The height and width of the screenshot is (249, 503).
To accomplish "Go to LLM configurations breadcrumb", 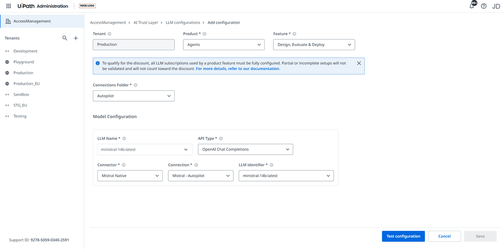I will [183, 23].
